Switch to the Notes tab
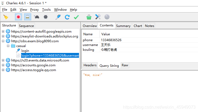Screen dimensions: 198x112 tap(149, 26)
